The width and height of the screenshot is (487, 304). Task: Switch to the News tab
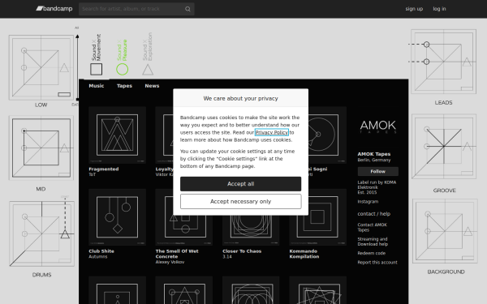[x=152, y=86]
